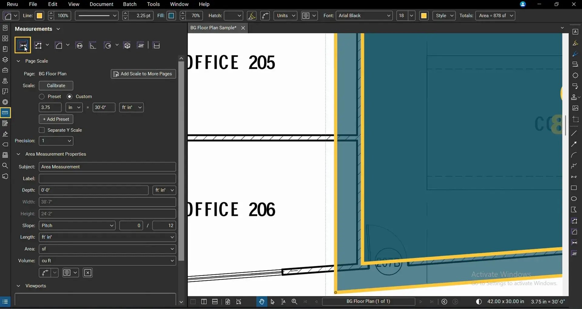Select the Dynamic Fill tool icon
Viewport: 582px width, 309px height.
click(x=156, y=45)
